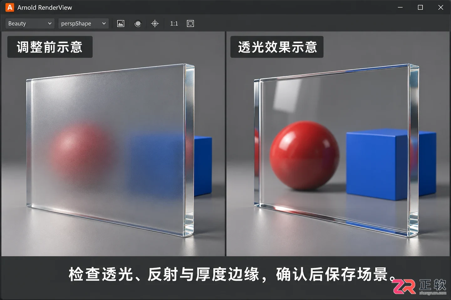Click the crop region frame icon
This screenshot has height=300, width=451.
click(190, 23)
